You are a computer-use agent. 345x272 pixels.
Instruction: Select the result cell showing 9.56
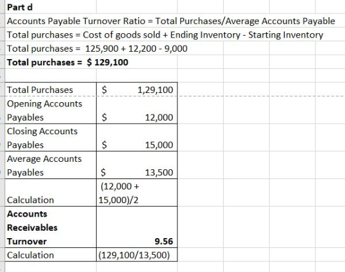pos(137,228)
